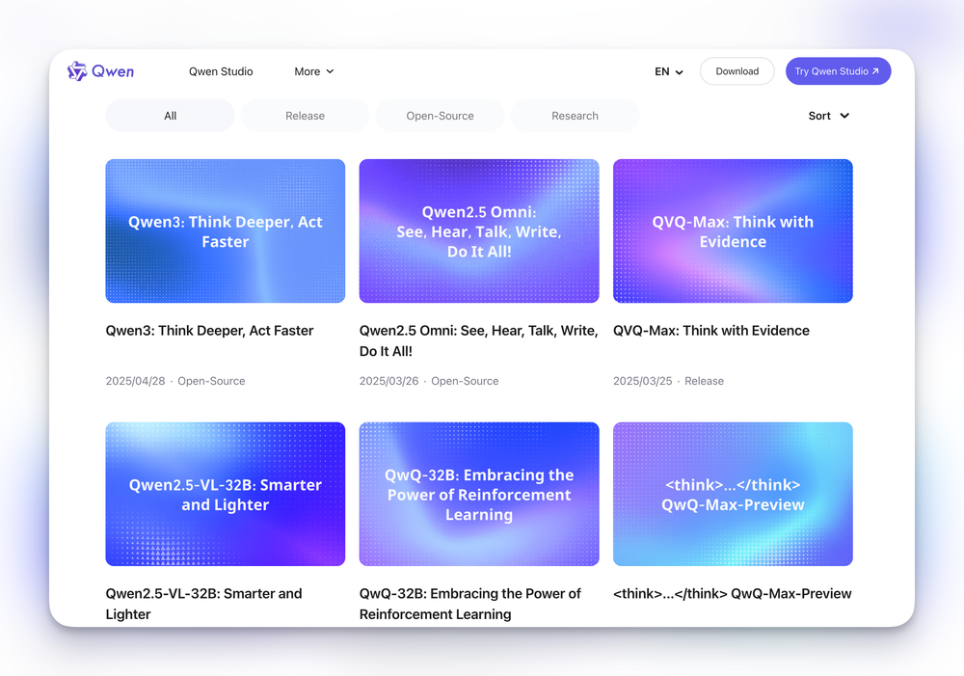The height and width of the screenshot is (676, 964).
Task: Select the Release filter tab
Action: click(x=305, y=116)
